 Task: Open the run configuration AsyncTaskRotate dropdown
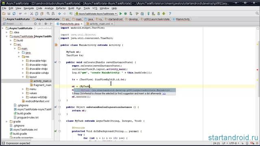click(x=96, y=13)
